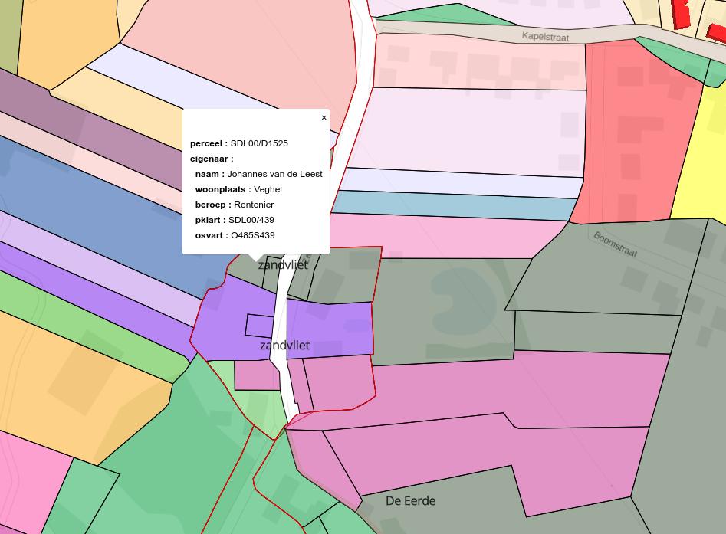Click the De Eerde place label
This screenshot has height=534, width=726.
(410, 501)
